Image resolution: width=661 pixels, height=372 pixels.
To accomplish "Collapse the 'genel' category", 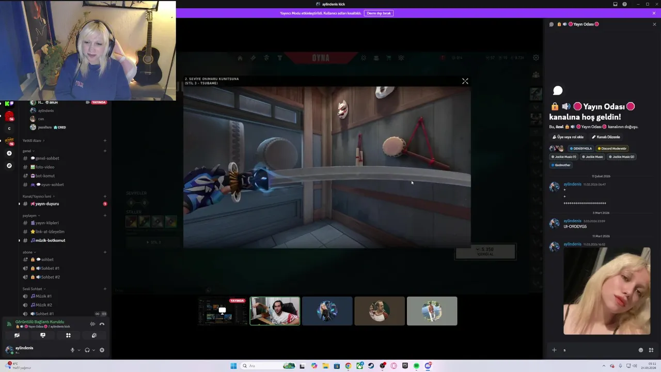I will (x=27, y=151).
